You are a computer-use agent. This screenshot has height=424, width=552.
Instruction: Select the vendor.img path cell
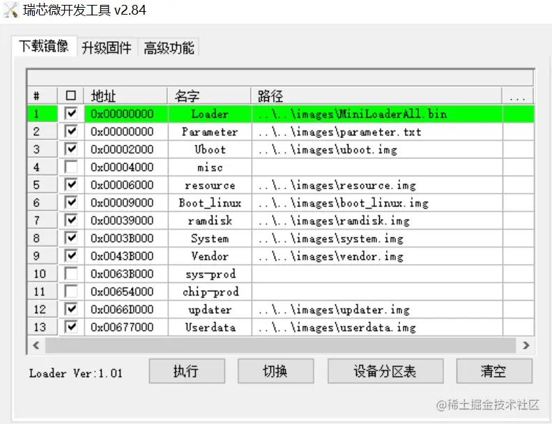coord(377,256)
